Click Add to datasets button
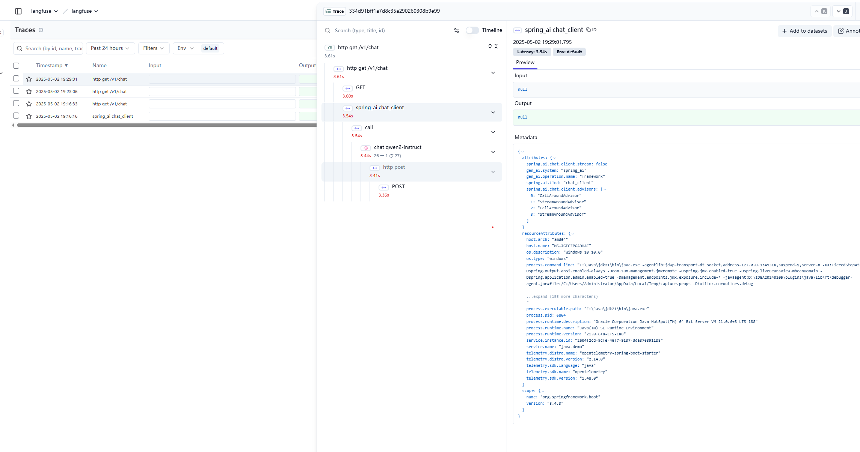 804,31
